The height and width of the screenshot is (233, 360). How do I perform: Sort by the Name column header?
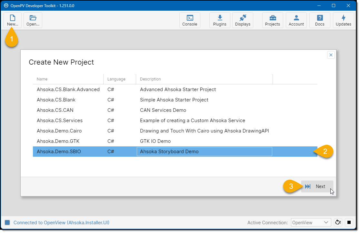68,79
